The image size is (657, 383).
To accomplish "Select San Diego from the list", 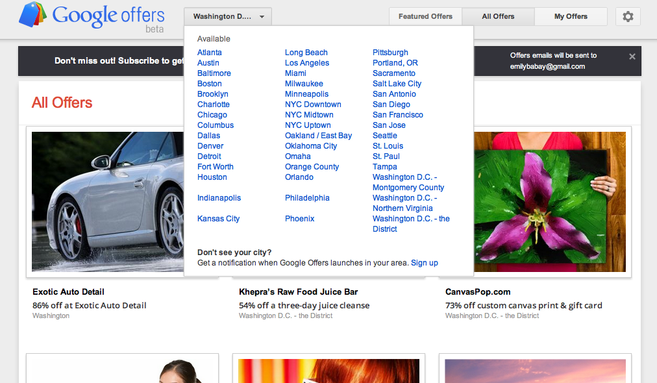I will pyautogui.click(x=391, y=105).
